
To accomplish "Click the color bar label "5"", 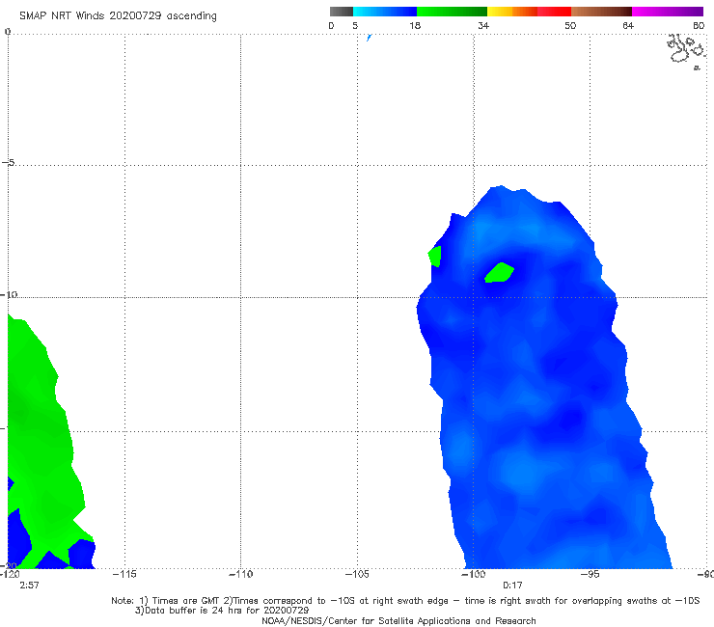I will pyautogui.click(x=355, y=25).
